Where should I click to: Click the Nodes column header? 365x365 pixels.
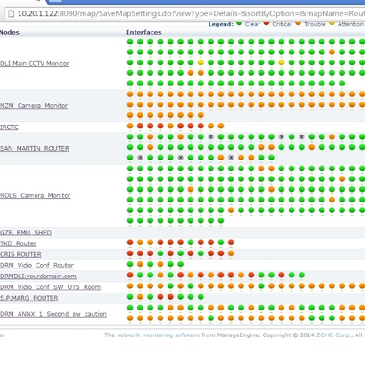click(10, 33)
